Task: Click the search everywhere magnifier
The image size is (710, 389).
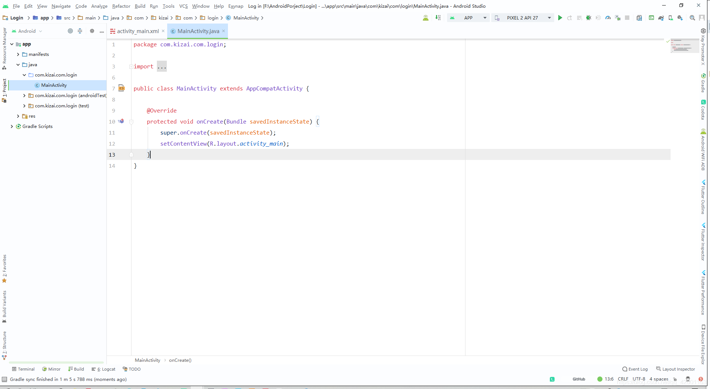Action: (x=692, y=18)
